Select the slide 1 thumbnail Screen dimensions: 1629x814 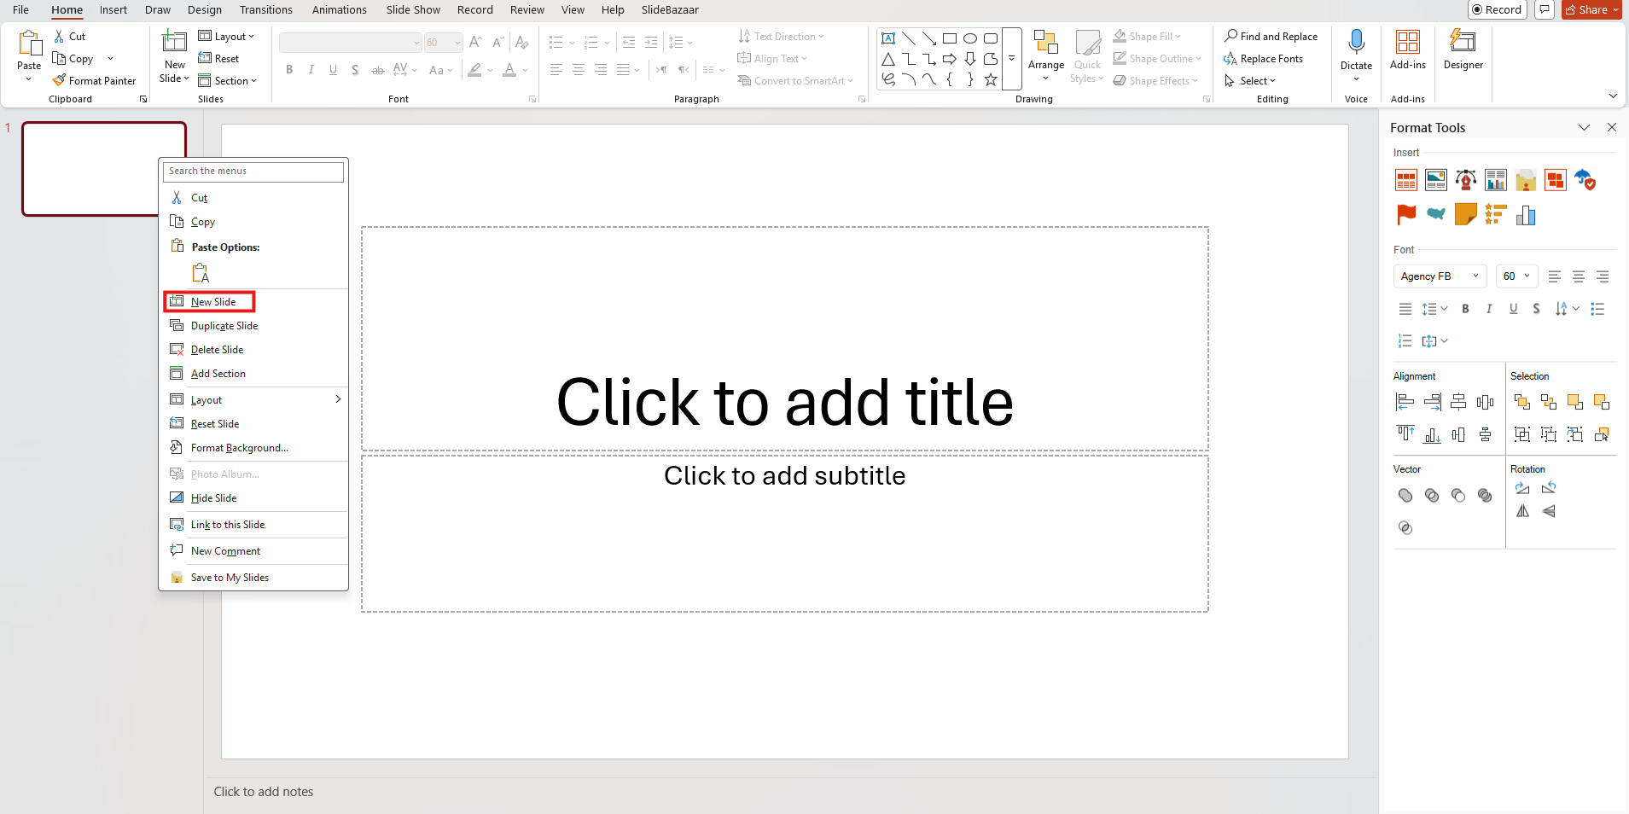click(104, 169)
